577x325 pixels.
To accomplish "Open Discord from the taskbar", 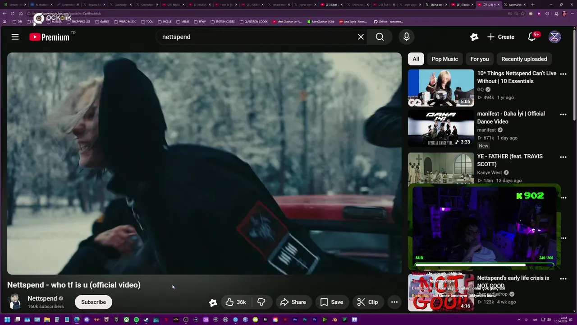I will 87,320.
